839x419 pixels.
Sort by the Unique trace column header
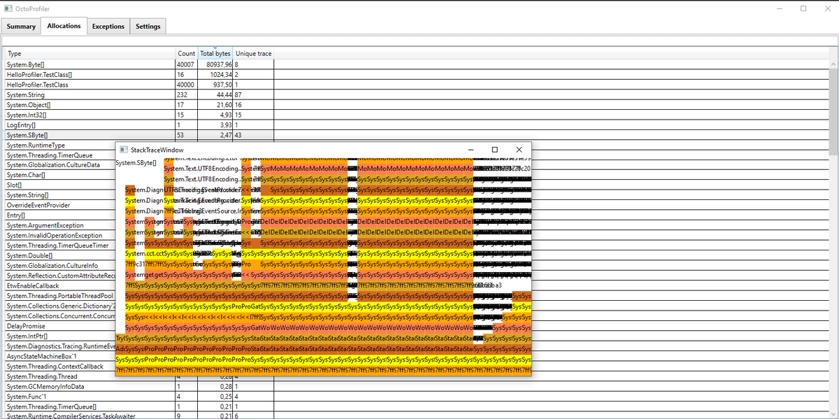253,53
